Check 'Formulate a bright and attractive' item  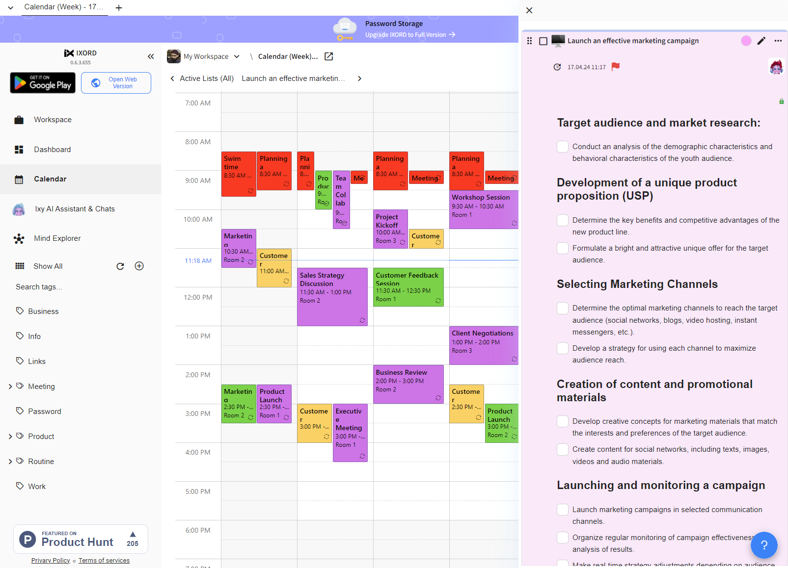click(563, 248)
